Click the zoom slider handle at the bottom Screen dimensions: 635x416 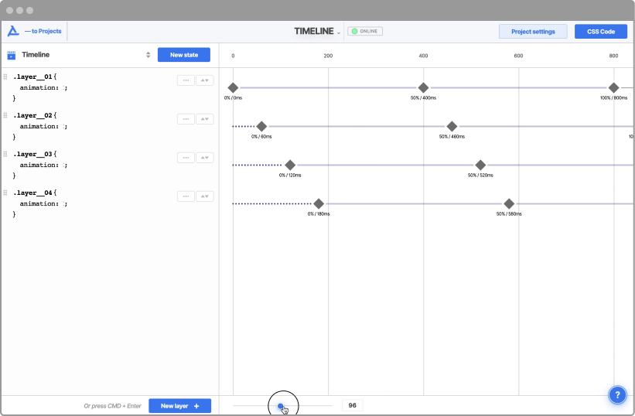(x=281, y=406)
